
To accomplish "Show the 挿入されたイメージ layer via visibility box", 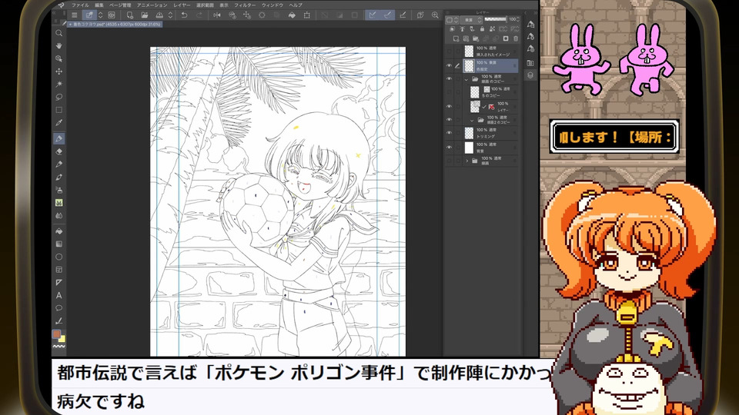I will pos(449,51).
